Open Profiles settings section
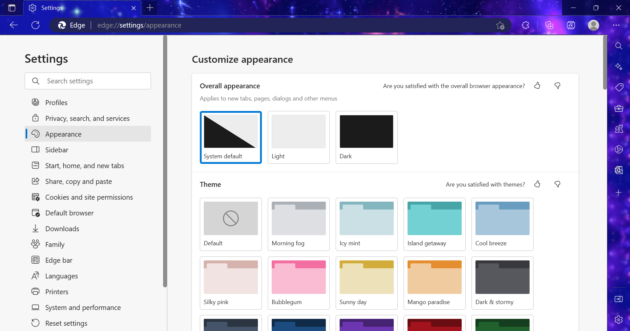Image resolution: width=630 pixels, height=331 pixels. (x=88, y=102)
